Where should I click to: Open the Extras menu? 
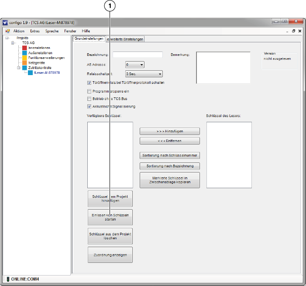[35, 31]
